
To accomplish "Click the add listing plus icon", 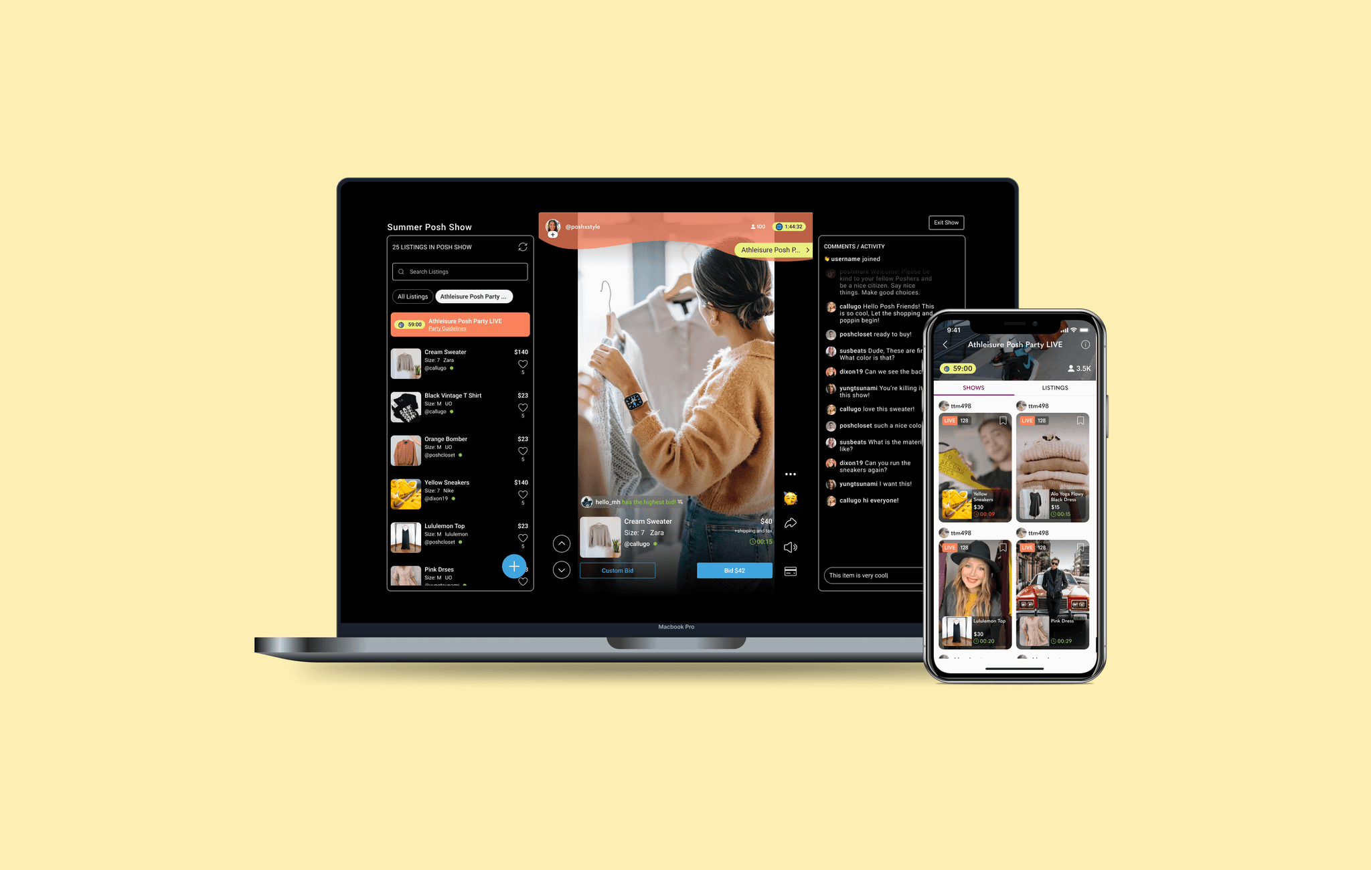I will click(x=513, y=562).
